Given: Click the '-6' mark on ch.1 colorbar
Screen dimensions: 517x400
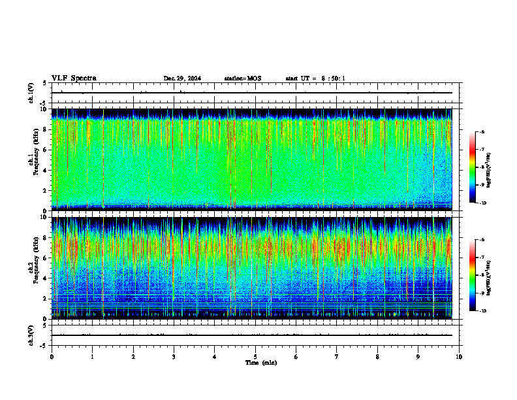Looking at the screenshot, I should click(482, 131).
